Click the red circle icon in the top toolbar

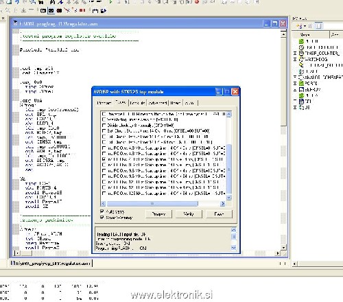click(197, 2)
